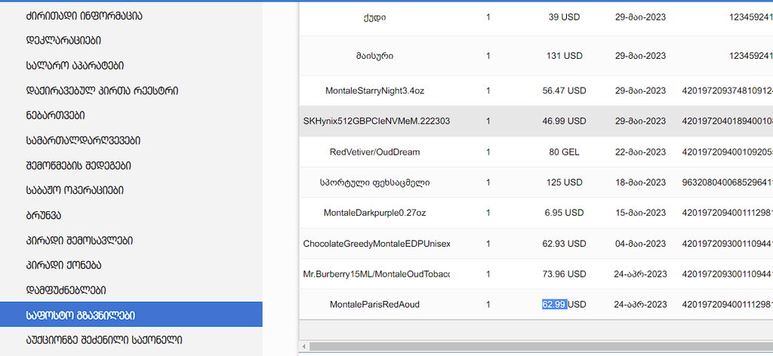773x356 pixels.
Task: Go to საბაჟო ოპერაციები section
Action: pos(75,190)
